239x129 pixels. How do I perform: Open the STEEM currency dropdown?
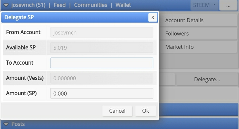[204, 5]
